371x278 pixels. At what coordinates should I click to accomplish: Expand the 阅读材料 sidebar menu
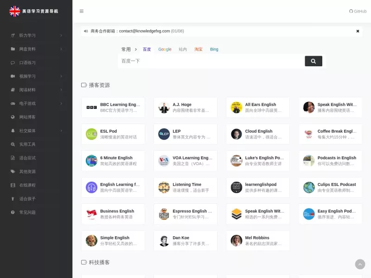tap(36, 90)
